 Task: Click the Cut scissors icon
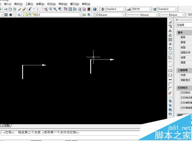[x=6, y=9]
